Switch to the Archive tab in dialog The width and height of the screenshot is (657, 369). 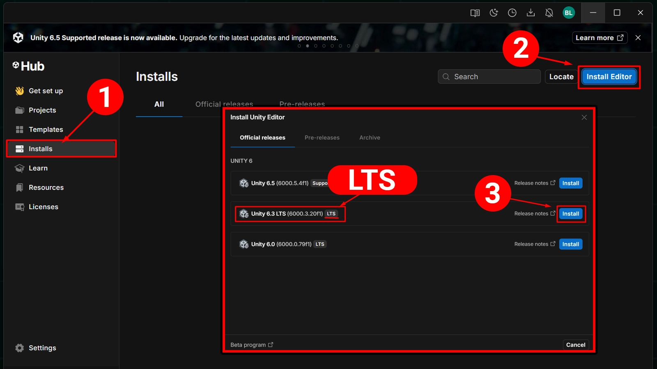(x=370, y=138)
